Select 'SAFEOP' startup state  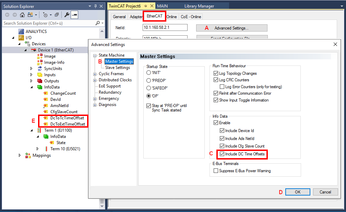coord(149,88)
